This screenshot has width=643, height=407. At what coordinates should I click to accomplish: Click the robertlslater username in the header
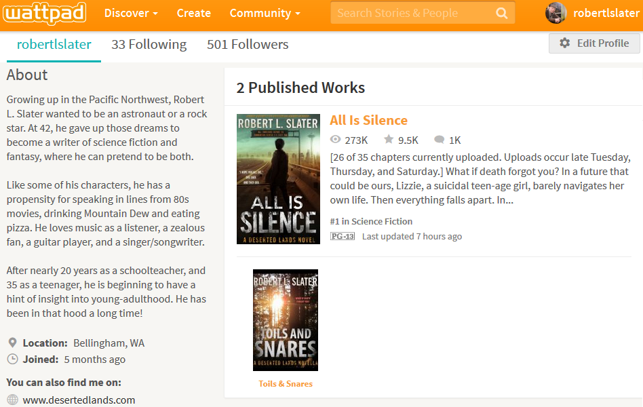click(606, 13)
